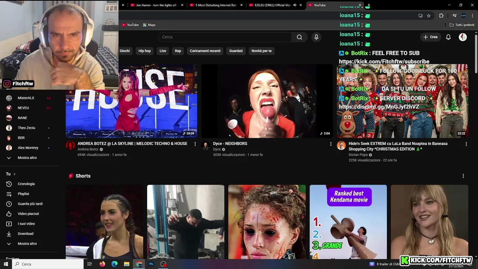Open the Shorts section three-dot menu
478x269 pixels.
(463, 176)
